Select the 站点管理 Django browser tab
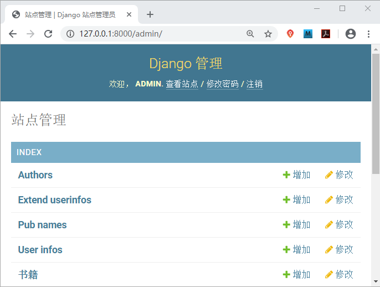 coord(71,14)
